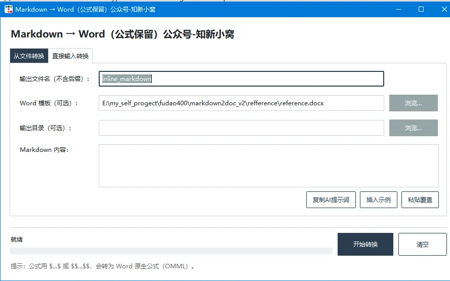Click the Word 模板（可选） label
Image resolution: width=450 pixels, height=281 pixels.
(x=49, y=103)
